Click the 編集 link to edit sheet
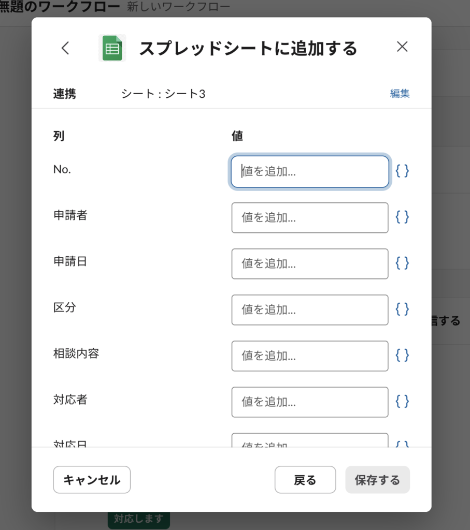 [400, 94]
